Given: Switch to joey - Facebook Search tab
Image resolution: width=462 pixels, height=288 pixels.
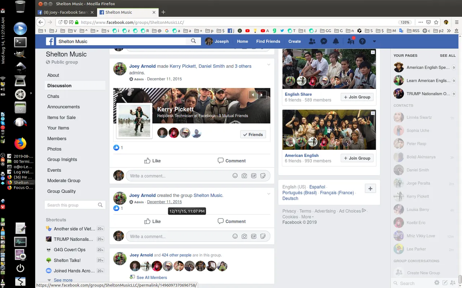Looking at the screenshot, I should tap(66, 12).
